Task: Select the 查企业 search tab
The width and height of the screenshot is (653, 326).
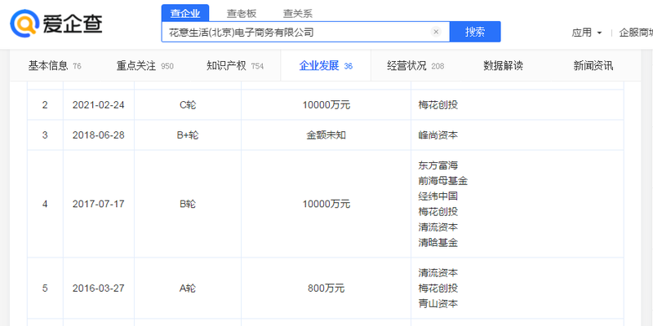Action: pos(184,13)
